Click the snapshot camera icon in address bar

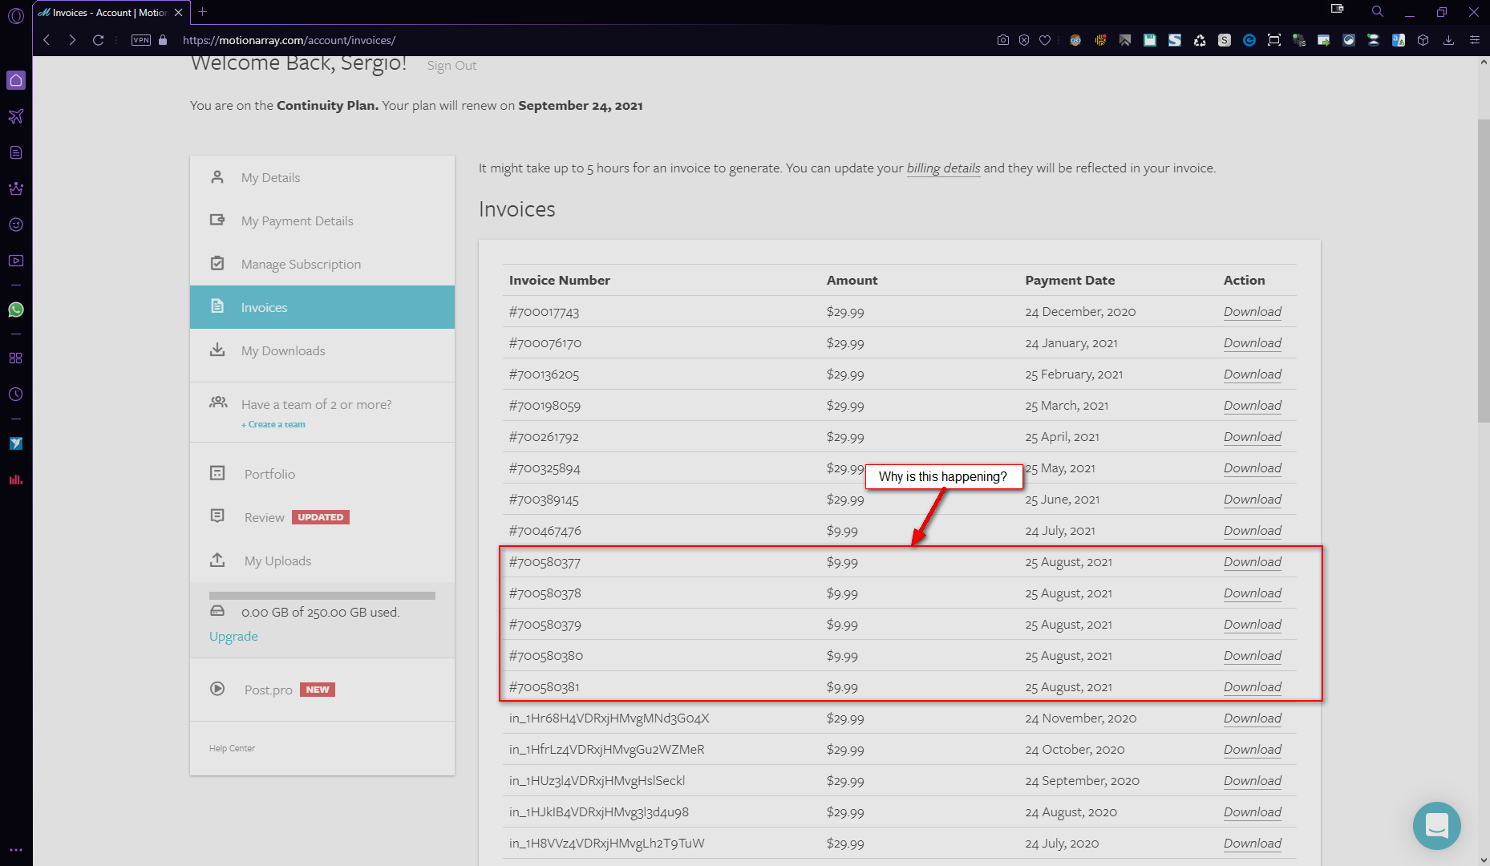point(1002,40)
